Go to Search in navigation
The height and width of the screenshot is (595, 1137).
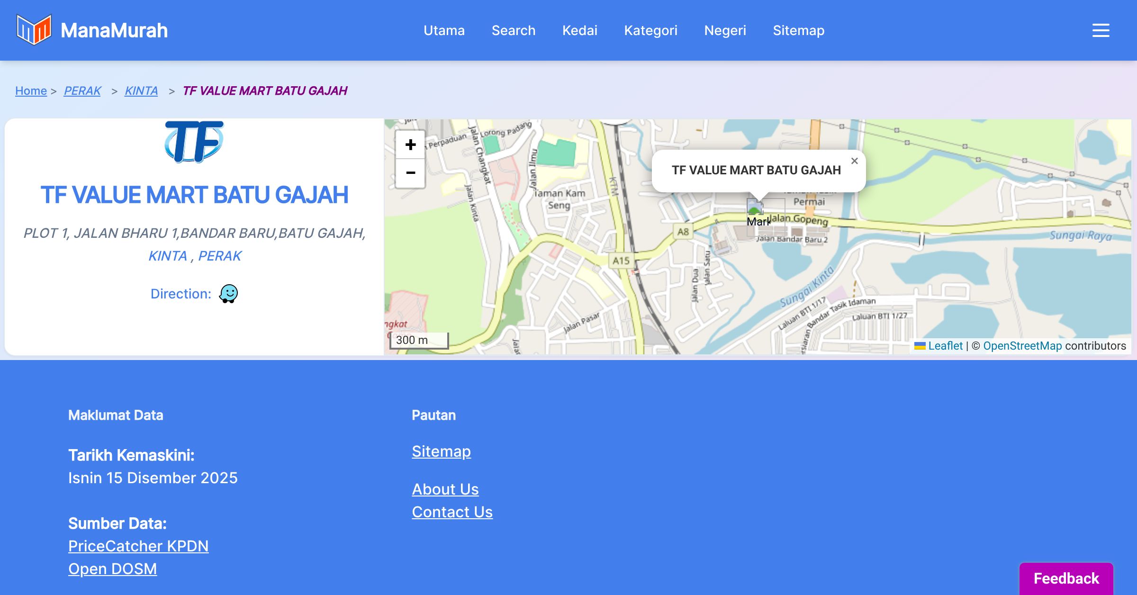(x=514, y=30)
